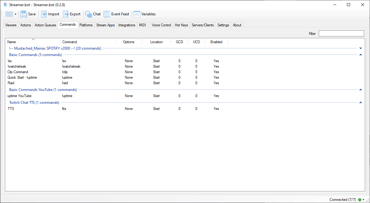Click the !clip command cell

[65, 72]
